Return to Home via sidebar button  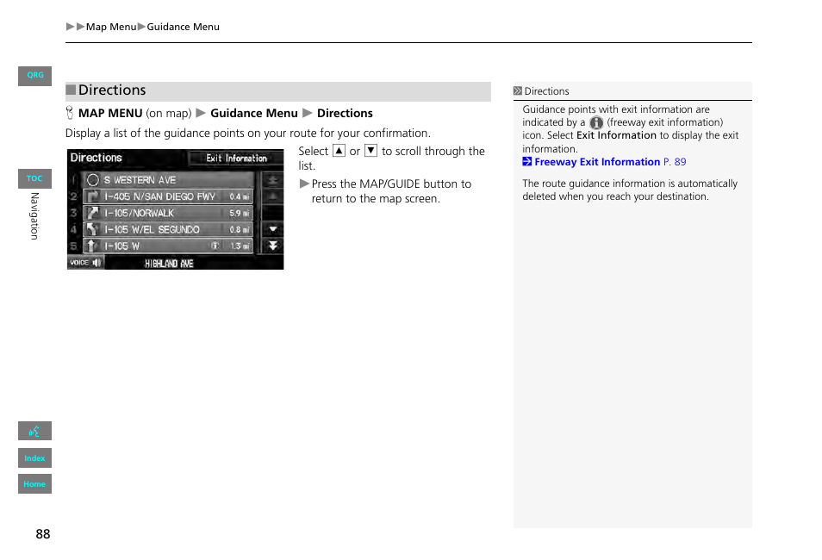pyautogui.click(x=34, y=484)
